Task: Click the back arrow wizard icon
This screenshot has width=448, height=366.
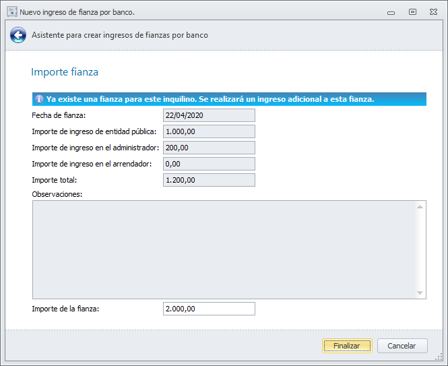Action: (18, 35)
